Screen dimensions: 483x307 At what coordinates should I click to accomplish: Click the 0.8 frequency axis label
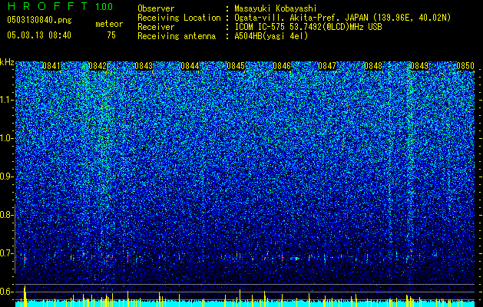point(7,215)
